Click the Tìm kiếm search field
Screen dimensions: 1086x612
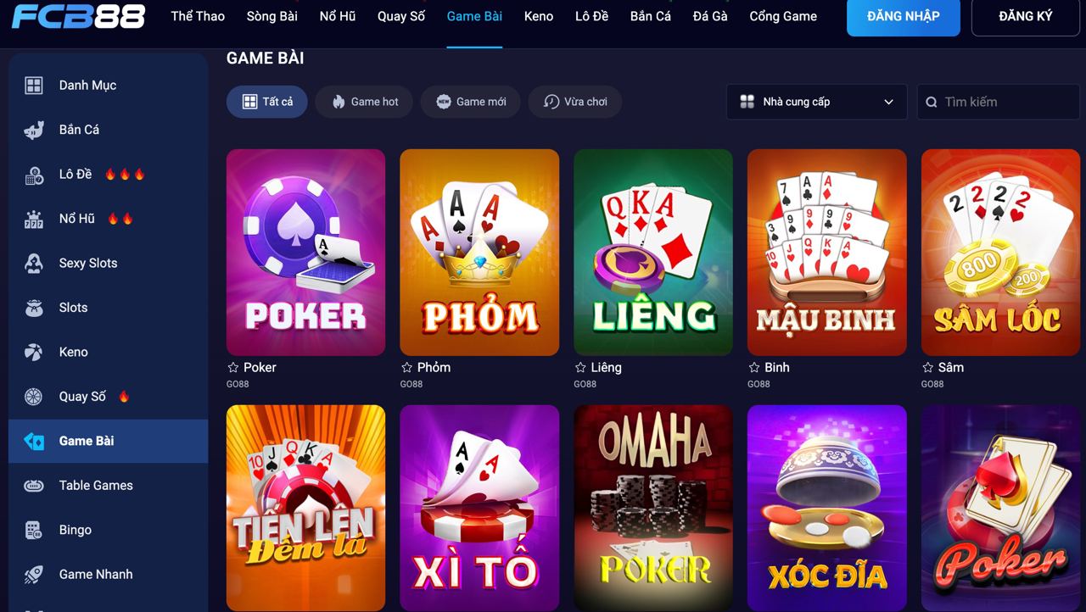click(999, 102)
